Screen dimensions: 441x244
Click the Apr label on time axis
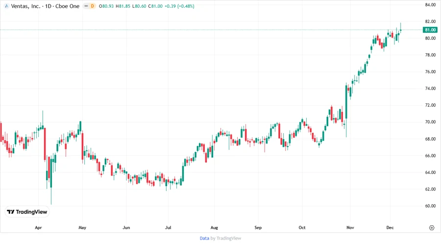point(38,228)
